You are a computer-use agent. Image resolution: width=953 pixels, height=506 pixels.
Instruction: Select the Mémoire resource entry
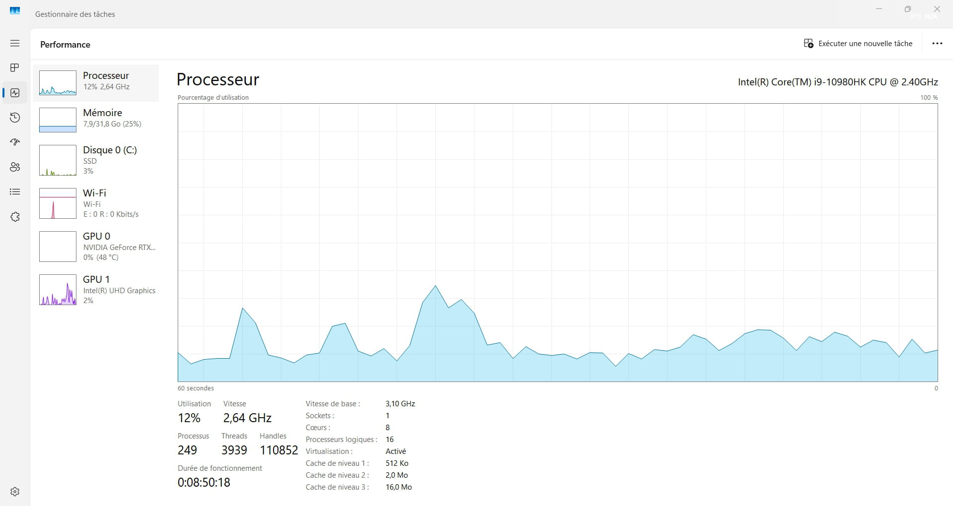96,120
